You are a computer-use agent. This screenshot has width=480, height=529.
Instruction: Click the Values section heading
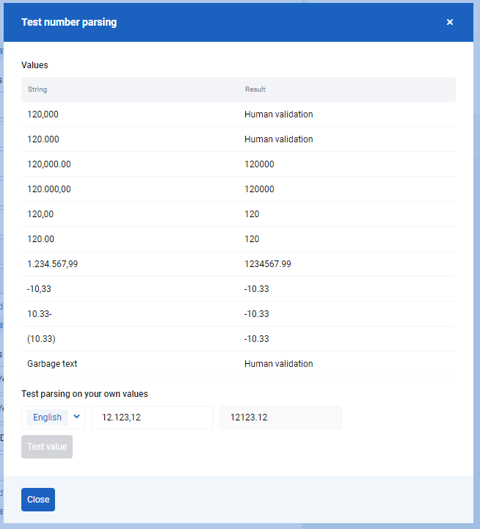pos(34,65)
